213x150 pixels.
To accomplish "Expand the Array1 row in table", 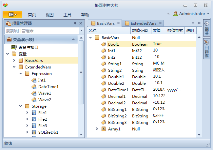I will point(97,129).
